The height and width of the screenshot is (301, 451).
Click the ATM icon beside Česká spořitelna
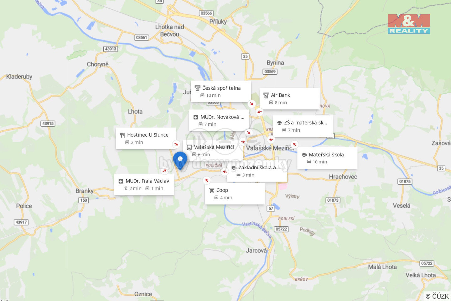(x=197, y=88)
